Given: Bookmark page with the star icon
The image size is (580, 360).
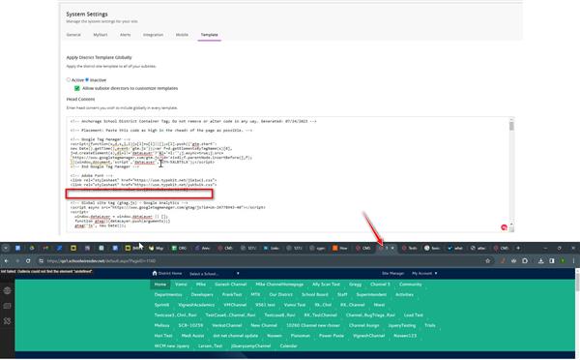Looking at the screenshot, I should [x=488, y=261].
